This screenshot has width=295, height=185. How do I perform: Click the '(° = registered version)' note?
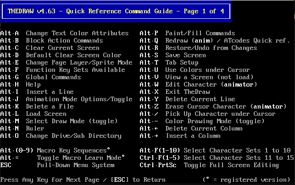pyautogui.click(x=246, y=180)
